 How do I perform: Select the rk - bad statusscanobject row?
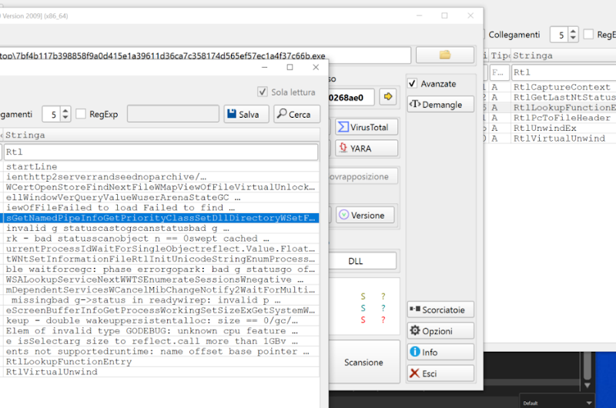pos(161,239)
